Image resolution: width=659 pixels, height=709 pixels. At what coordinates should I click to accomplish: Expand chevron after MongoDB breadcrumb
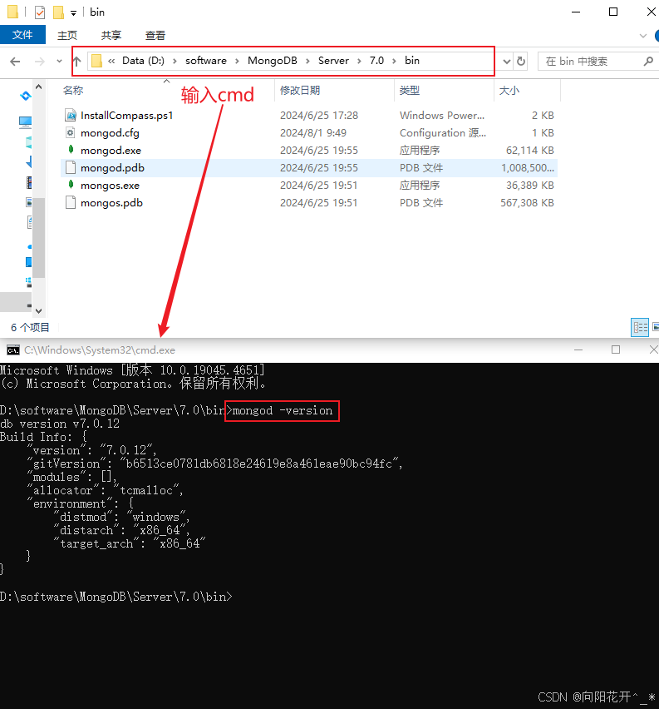(307, 61)
